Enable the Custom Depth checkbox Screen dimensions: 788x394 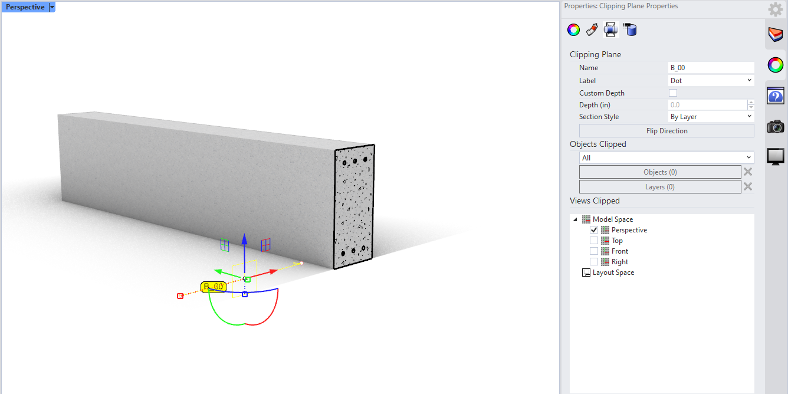tap(673, 93)
